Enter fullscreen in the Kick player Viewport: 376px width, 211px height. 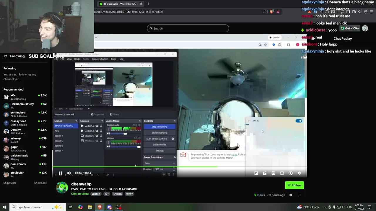point(282,173)
